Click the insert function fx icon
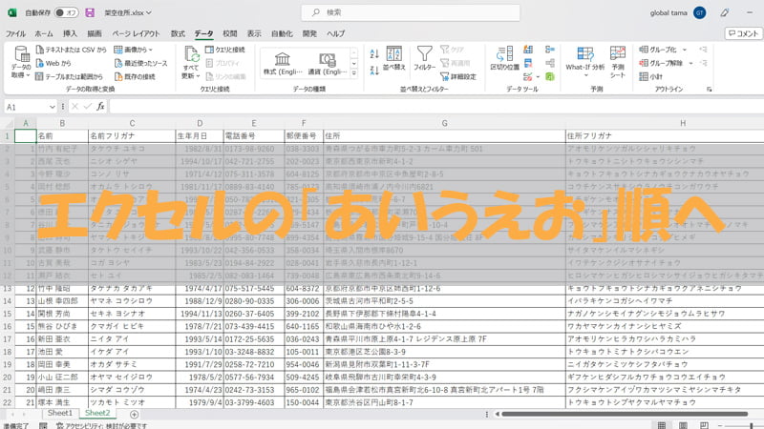This screenshot has width=764, height=429. coord(99,107)
